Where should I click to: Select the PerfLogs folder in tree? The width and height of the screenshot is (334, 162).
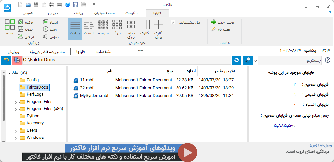coord(31,94)
